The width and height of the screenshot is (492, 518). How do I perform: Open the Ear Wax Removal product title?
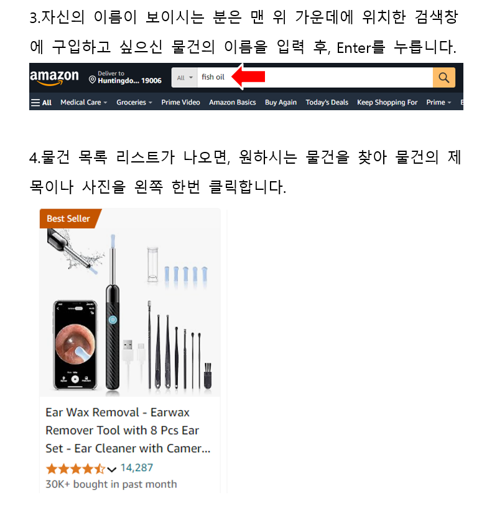coord(128,430)
